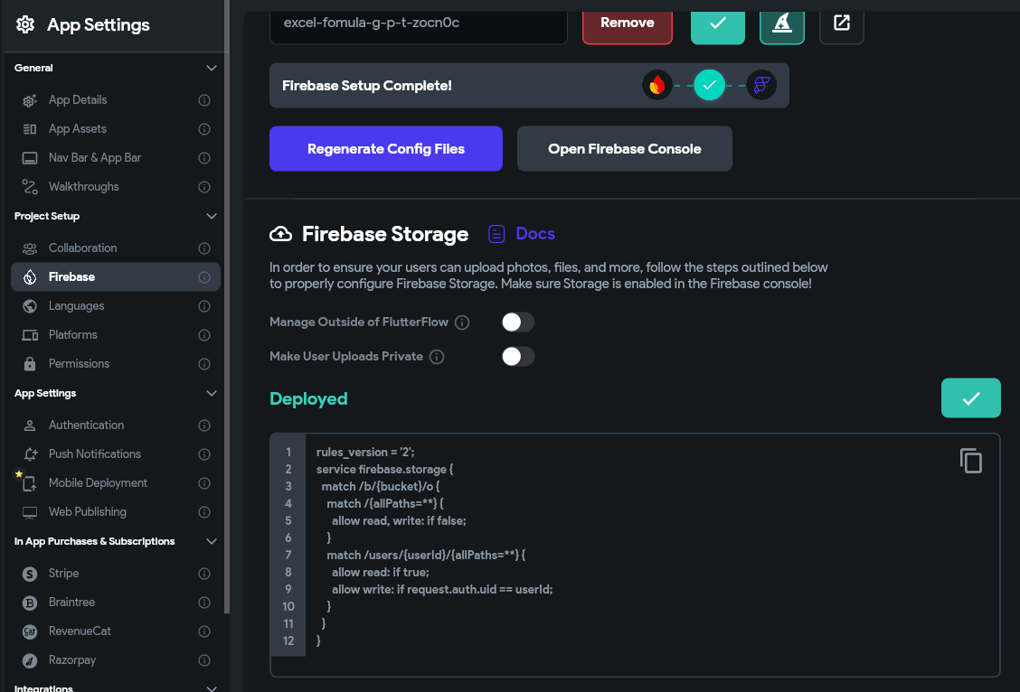
Task: Open info icon next to Nav Bar & App Bar
Action: [x=204, y=158]
